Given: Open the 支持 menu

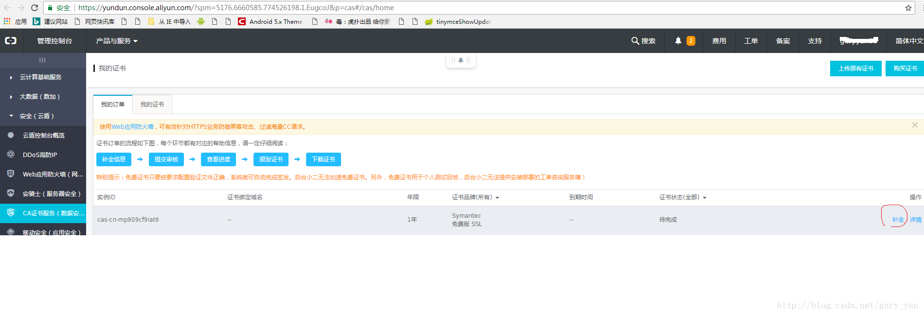Looking at the screenshot, I should tap(815, 41).
